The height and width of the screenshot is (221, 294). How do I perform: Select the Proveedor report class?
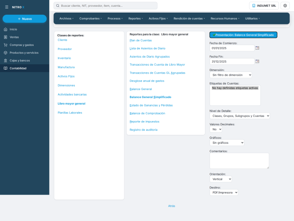coord(65,49)
